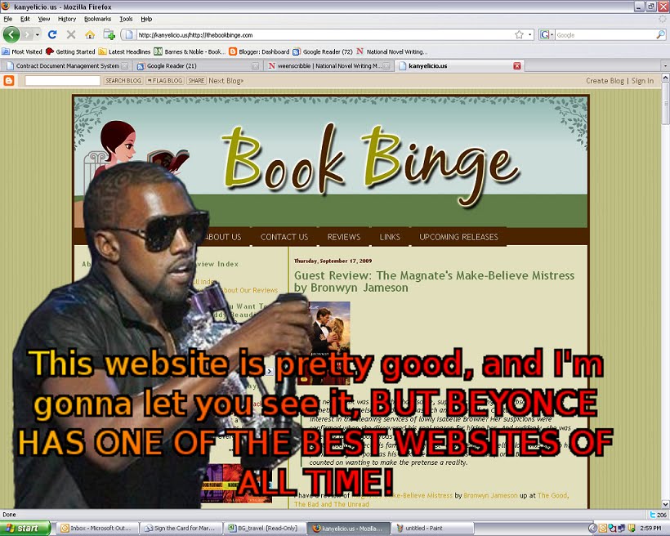Click the FLAG BLOG button
The height and width of the screenshot is (536, 670).
click(165, 80)
